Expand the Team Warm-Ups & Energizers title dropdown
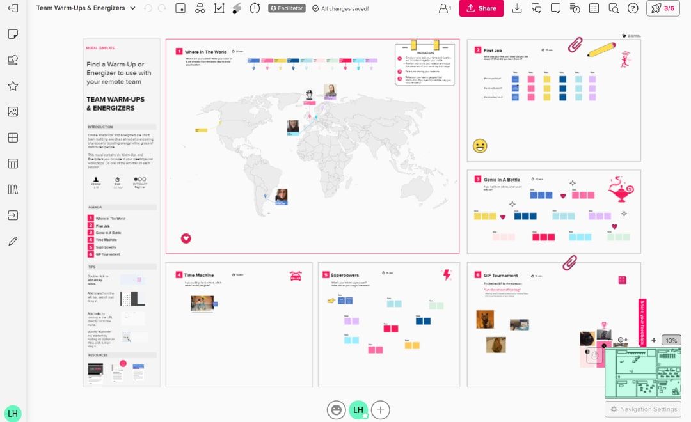 [x=132, y=8]
